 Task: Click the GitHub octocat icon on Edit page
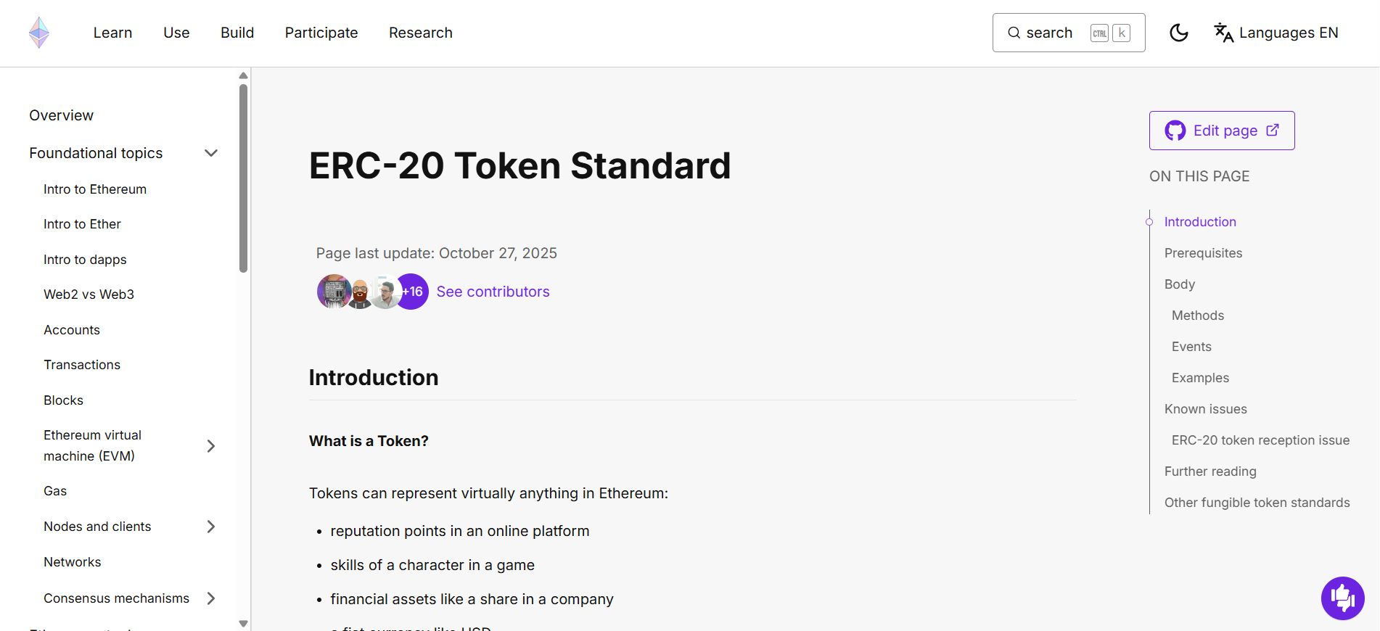point(1175,131)
